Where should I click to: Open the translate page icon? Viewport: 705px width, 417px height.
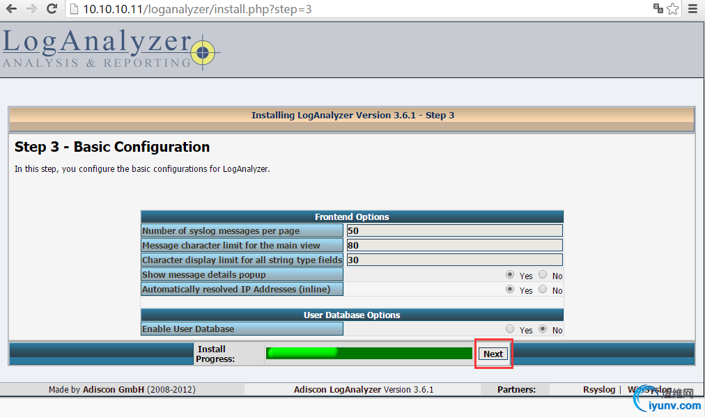coord(658,8)
